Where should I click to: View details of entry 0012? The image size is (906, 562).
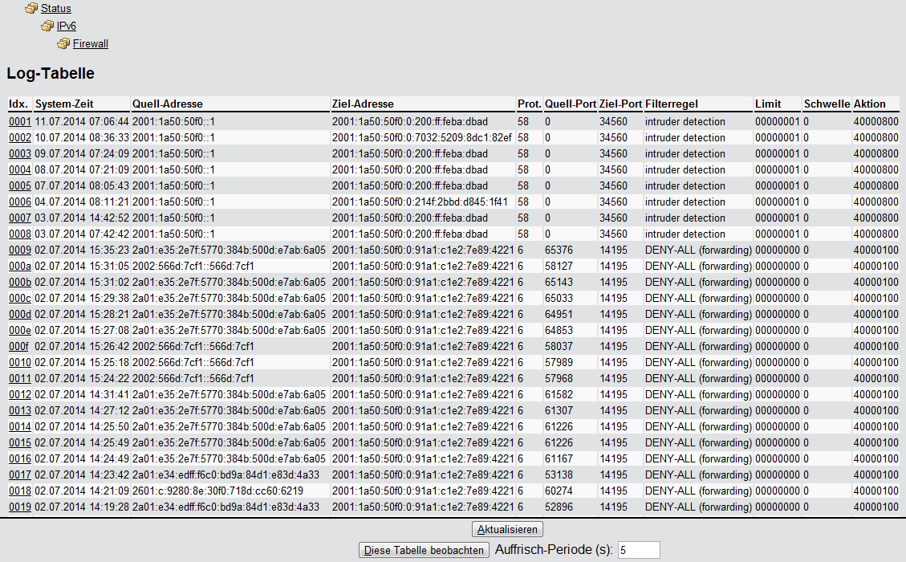click(x=19, y=395)
